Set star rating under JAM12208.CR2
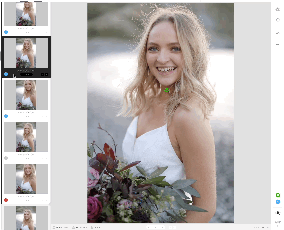 click(x=26, y=200)
